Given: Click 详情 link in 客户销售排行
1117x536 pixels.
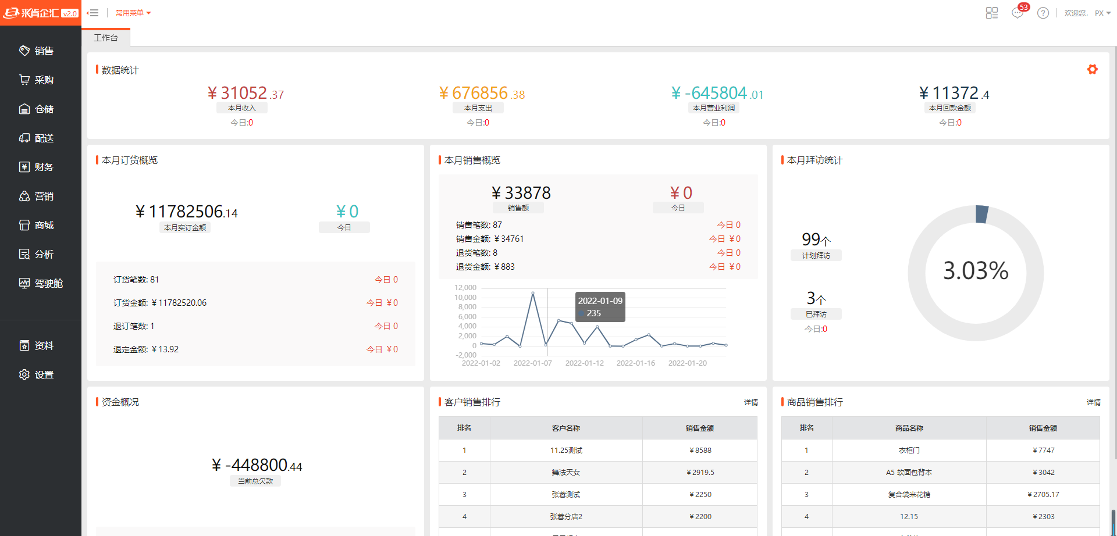Looking at the screenshot, I should 750,402.
